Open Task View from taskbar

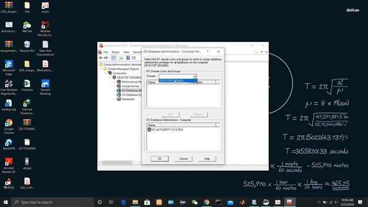pos(111,202)
